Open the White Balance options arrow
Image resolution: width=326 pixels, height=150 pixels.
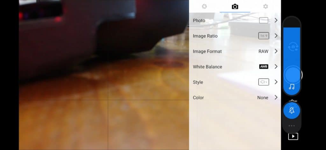coord(276,67)
